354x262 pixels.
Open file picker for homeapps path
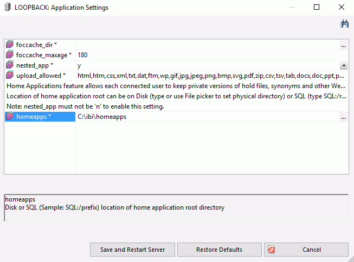[x=343, y=117]
